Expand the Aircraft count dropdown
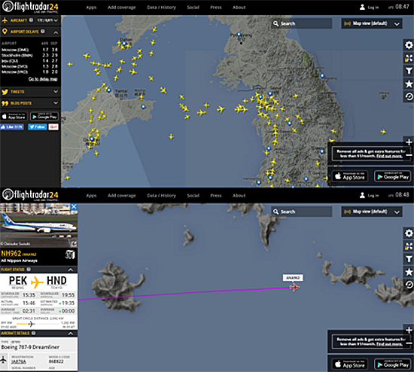 [x=47, y=20]
